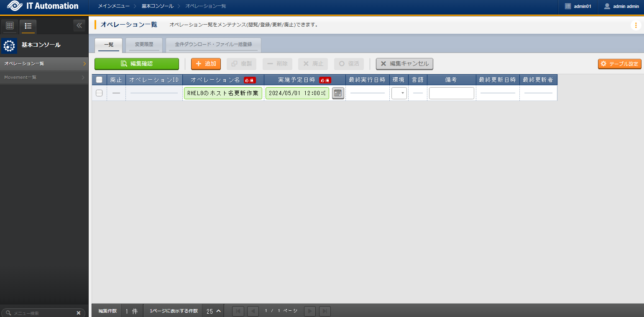Open the admin admin user menu
Image resolution: width=644 pixels, height=317 pixels.
[x=621, y=6]
